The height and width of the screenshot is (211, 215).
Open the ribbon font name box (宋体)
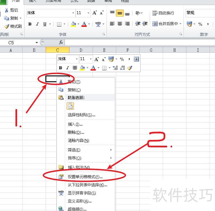click(x=51, y=13)
